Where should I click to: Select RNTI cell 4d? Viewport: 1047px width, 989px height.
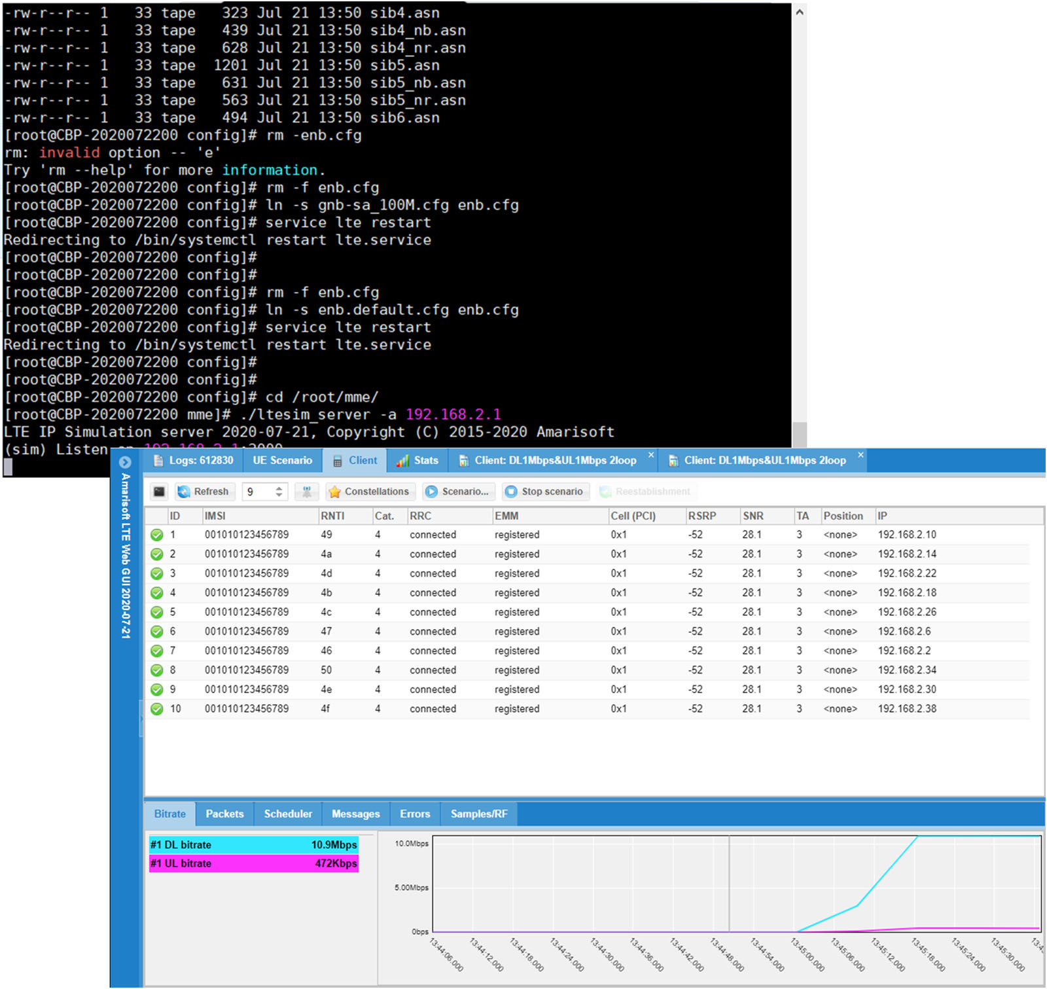[327, 573]
